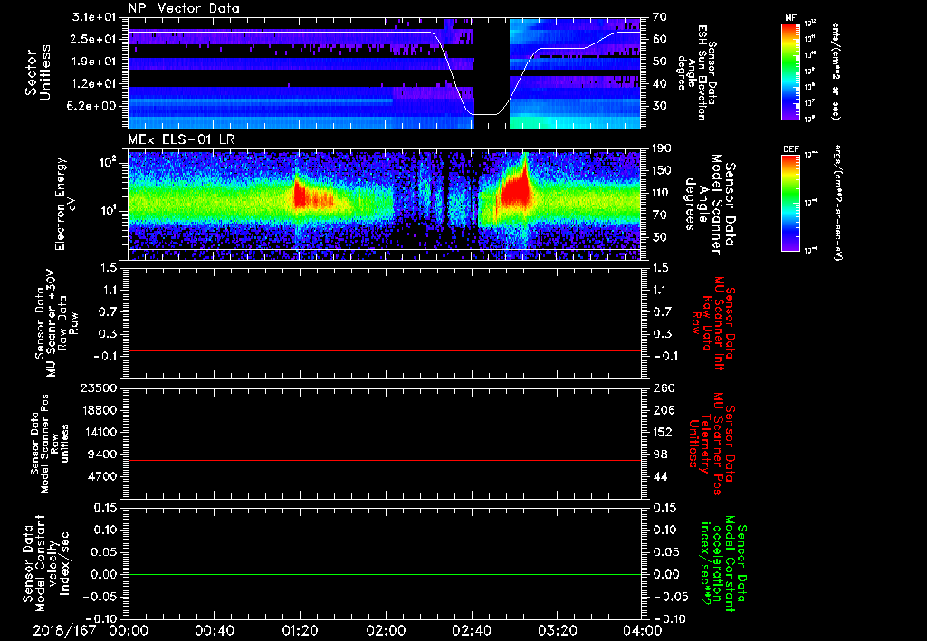Click the green velocity line in bottom panel
The width and height of the screenshot is (927, 641).
[x=385, y=574]
